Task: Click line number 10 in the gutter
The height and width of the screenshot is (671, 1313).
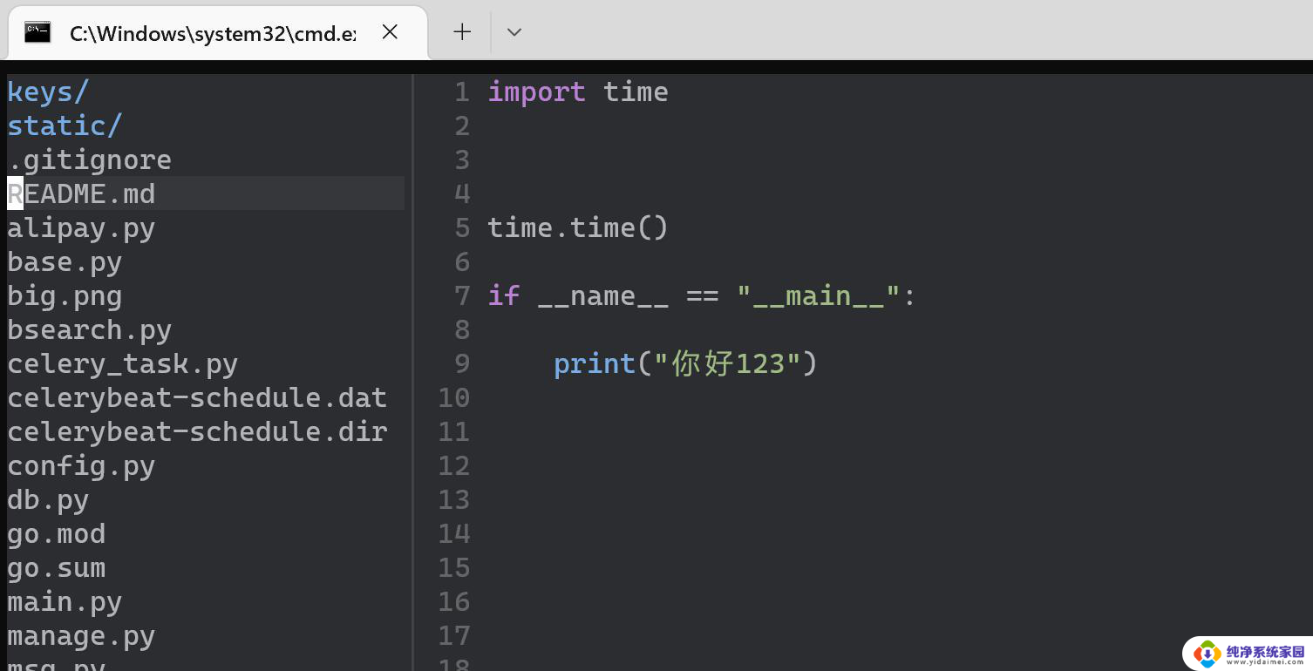Action: point(453,398)
